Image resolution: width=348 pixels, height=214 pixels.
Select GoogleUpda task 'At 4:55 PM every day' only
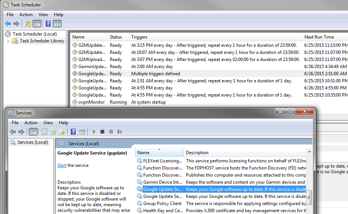pyautogui.click(x=209, y=88)
